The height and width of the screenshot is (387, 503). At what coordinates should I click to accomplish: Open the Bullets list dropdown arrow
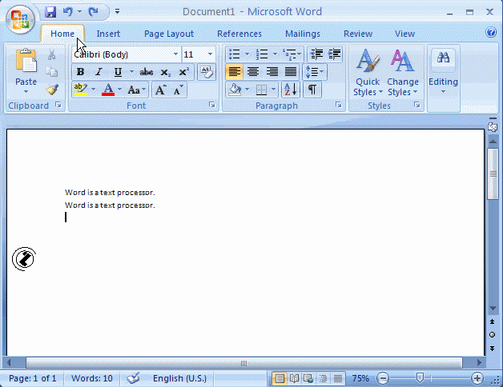247,54
